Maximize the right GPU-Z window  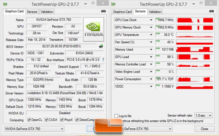pos(201,3)
